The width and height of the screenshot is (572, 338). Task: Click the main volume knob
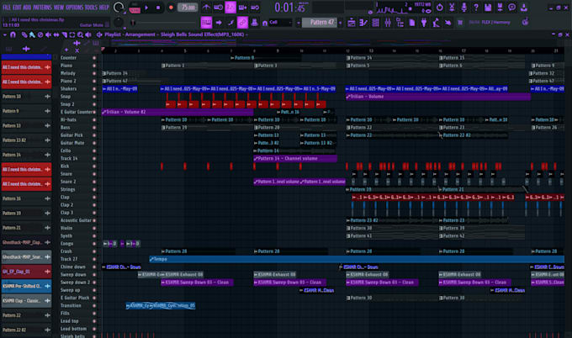119,8
